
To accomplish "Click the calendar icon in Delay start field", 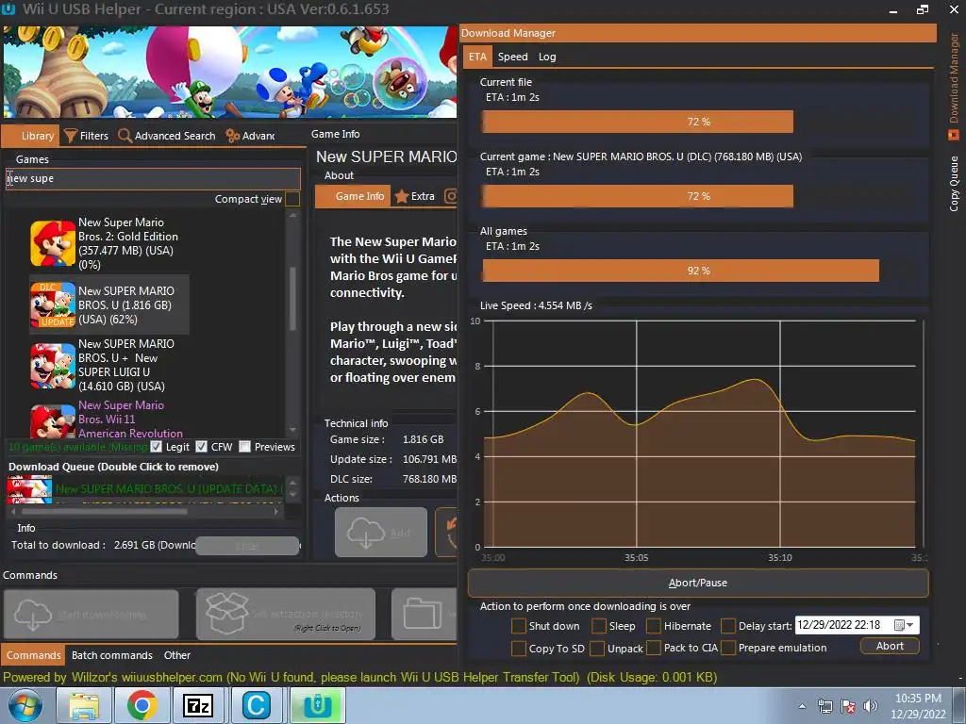I will pos(899,626).
